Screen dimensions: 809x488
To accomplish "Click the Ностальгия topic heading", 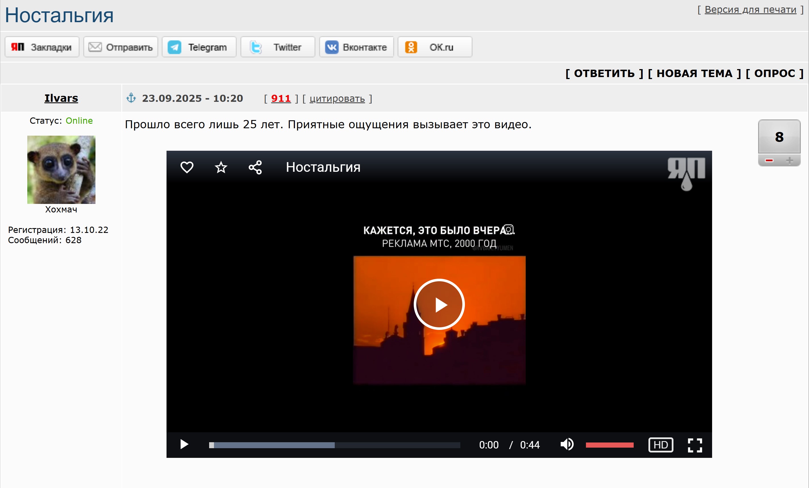I will pos(59,15).
